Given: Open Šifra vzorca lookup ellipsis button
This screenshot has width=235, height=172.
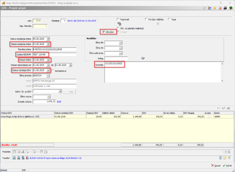Looking at the screenshot, I should tap(49, 97).
